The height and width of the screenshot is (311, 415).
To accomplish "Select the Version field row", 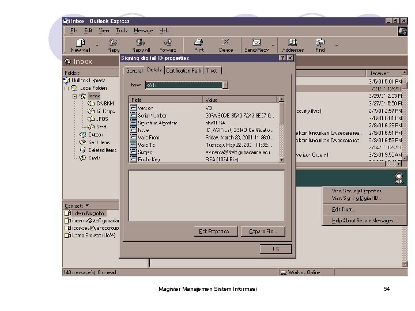I will click(204, 108).
